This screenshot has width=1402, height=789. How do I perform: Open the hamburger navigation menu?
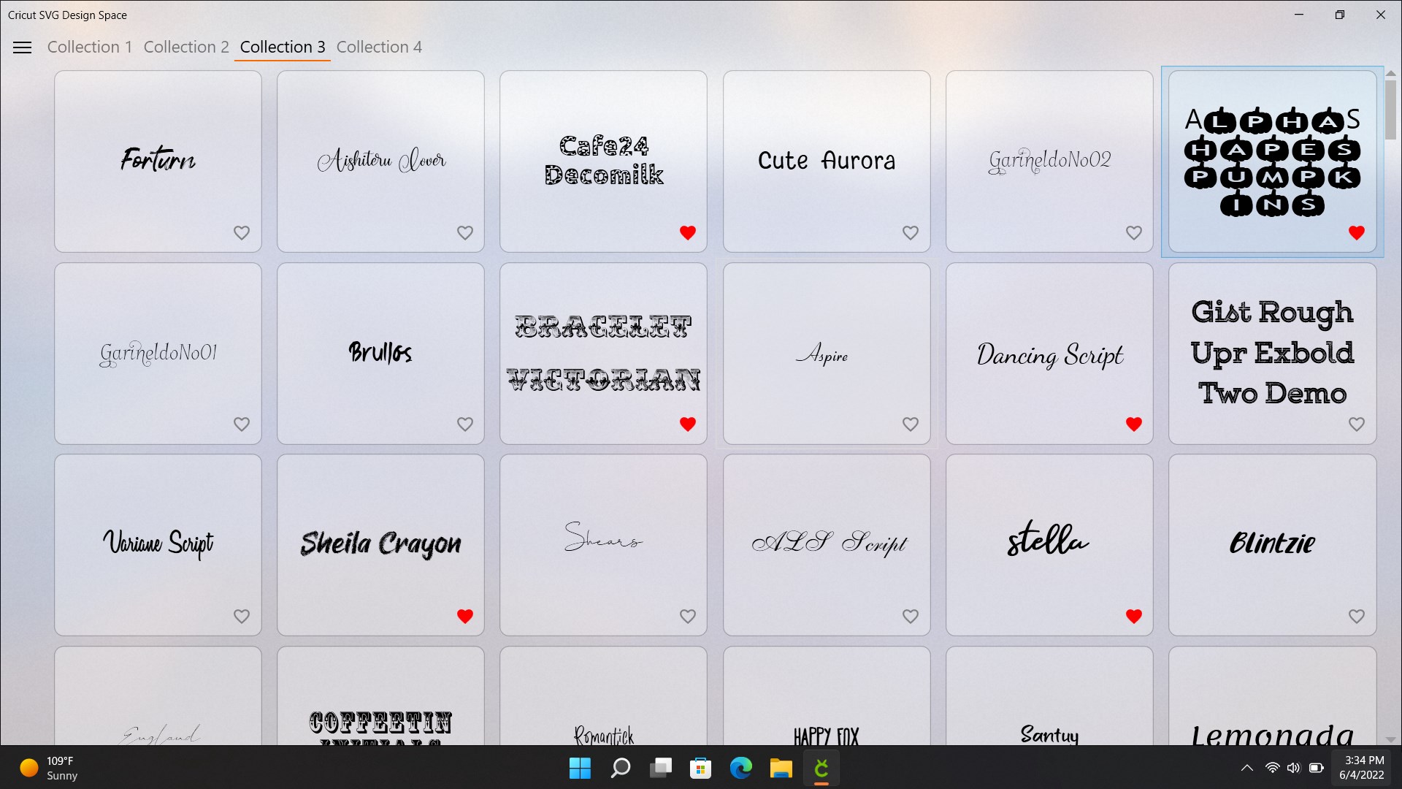22,47
